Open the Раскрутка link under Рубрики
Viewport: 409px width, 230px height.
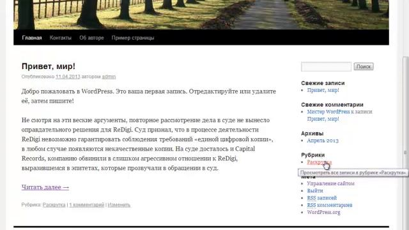[320, 162]
